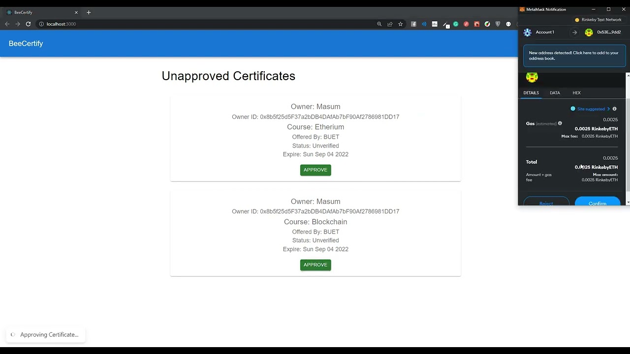The width and height of the screenshot is (630, 354).
Task: Open a new browser tab
Action: [x=89, y=12]
